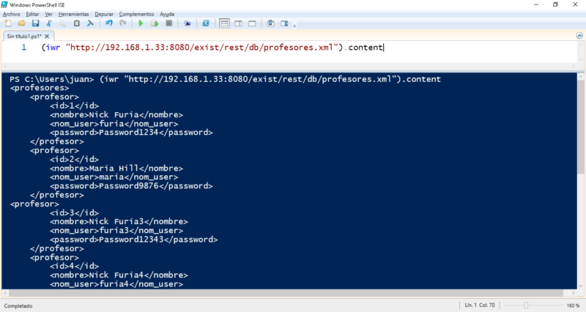
Task: Toggle Show Script Pane Maximized layout
Action: tap(251, 23)
